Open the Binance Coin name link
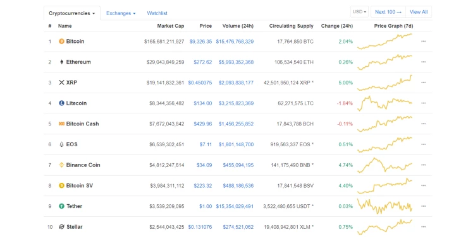Viewport: 449px width, 237px height. click(83, 165)
